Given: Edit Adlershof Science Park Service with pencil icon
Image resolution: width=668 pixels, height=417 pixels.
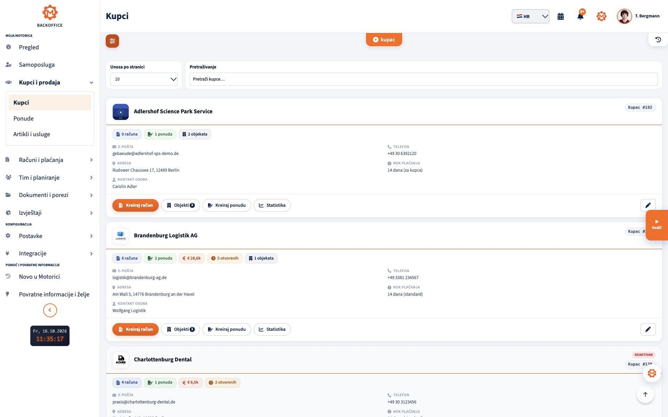Looking at the screenshot, I should pyautogui.click(x=648, y=205).
